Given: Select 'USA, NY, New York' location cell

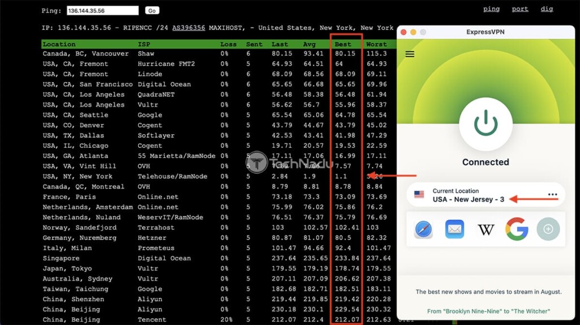Looking at the screenshot, I should [77, 176].
